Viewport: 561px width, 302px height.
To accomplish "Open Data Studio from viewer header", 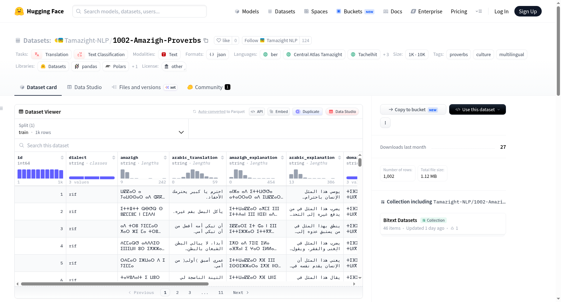I will click(342, 112).
